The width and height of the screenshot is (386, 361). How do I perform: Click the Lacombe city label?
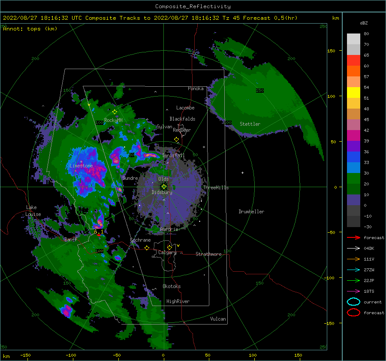click(x=185, y=108)
